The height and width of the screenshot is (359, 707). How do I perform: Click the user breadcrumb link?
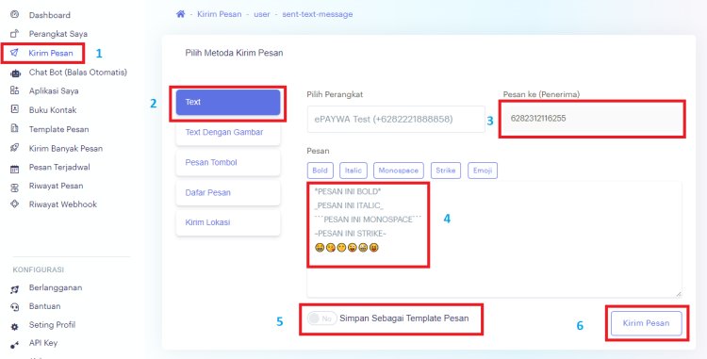(x=262, y=14)
